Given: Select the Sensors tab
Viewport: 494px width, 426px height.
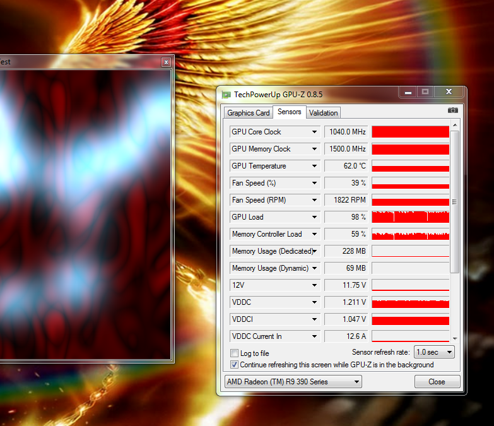Looking at the screenshot, I should tap(289, 112).
